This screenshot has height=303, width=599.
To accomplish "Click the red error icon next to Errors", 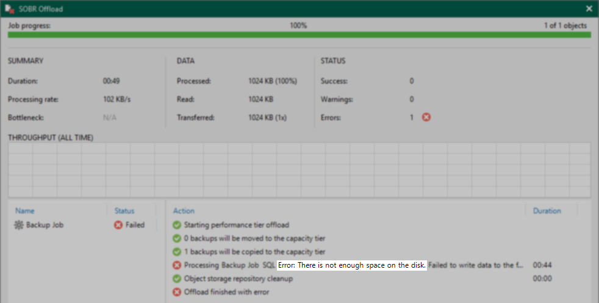I will click(x=426, y=118).
